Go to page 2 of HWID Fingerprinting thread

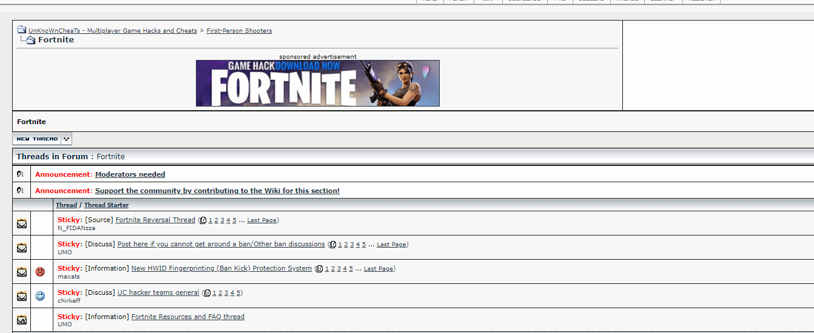pos(333,269)
